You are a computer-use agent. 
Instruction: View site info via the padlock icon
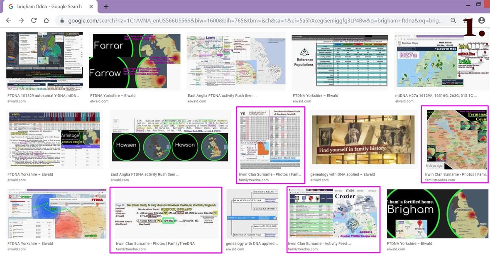62,20
